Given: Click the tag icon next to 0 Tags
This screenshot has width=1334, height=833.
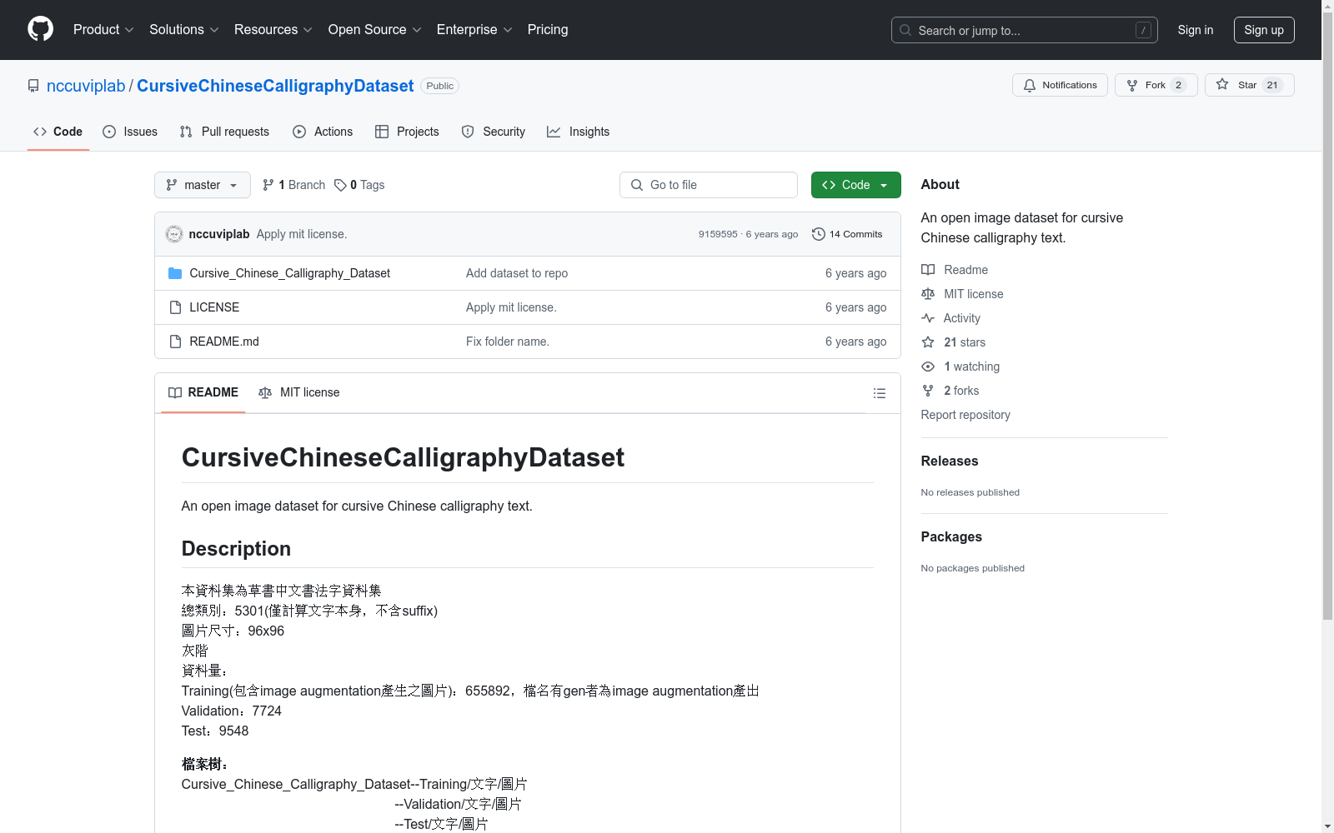Looking at the screenshot, I should point(340,185).
